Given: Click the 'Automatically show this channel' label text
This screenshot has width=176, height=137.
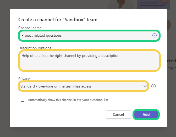Looking at the screenshot, I should [68, 100].
